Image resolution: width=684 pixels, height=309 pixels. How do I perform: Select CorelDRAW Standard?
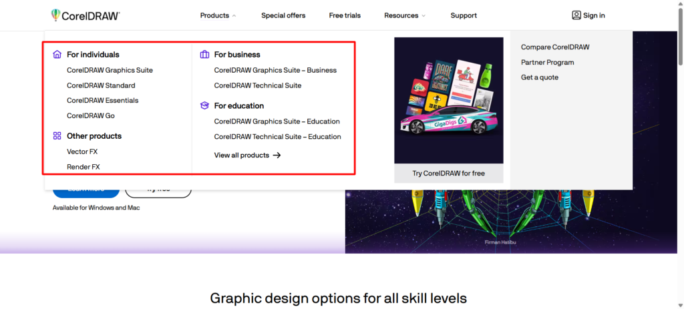[102, 85]
